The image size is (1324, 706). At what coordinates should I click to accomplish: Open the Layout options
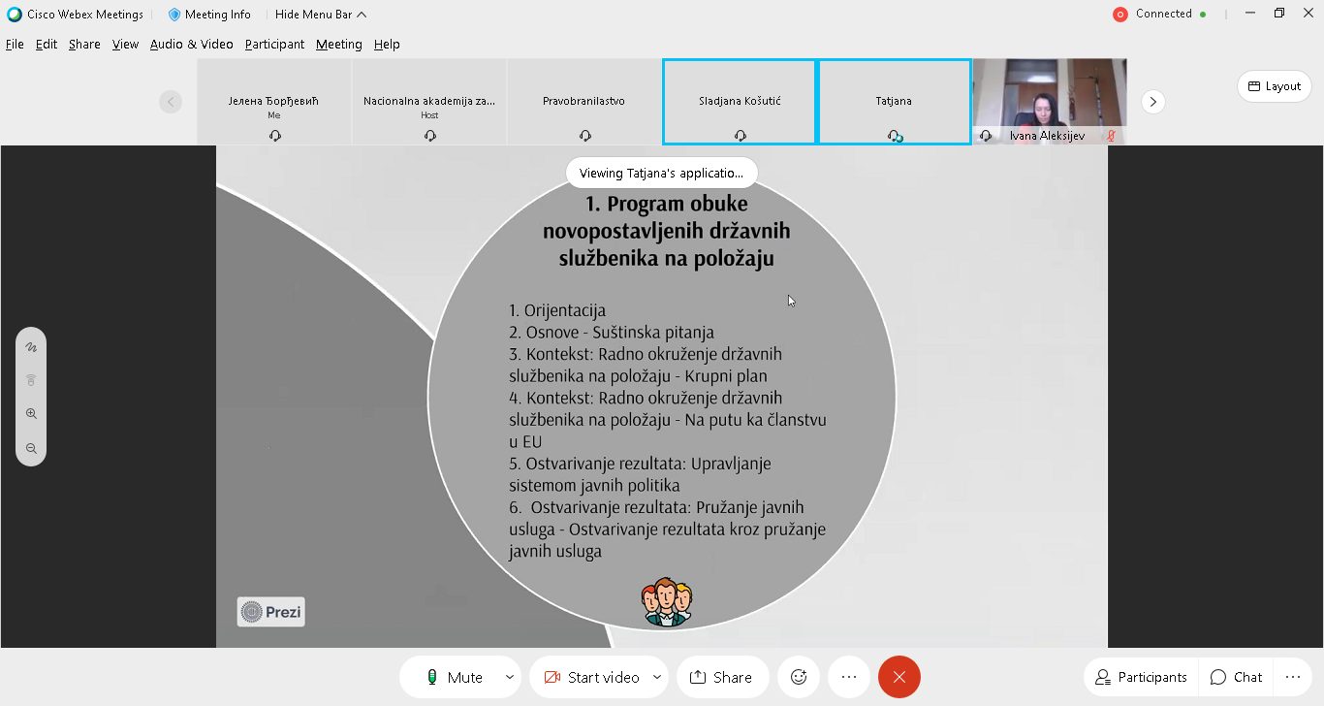pos(1274,86)
